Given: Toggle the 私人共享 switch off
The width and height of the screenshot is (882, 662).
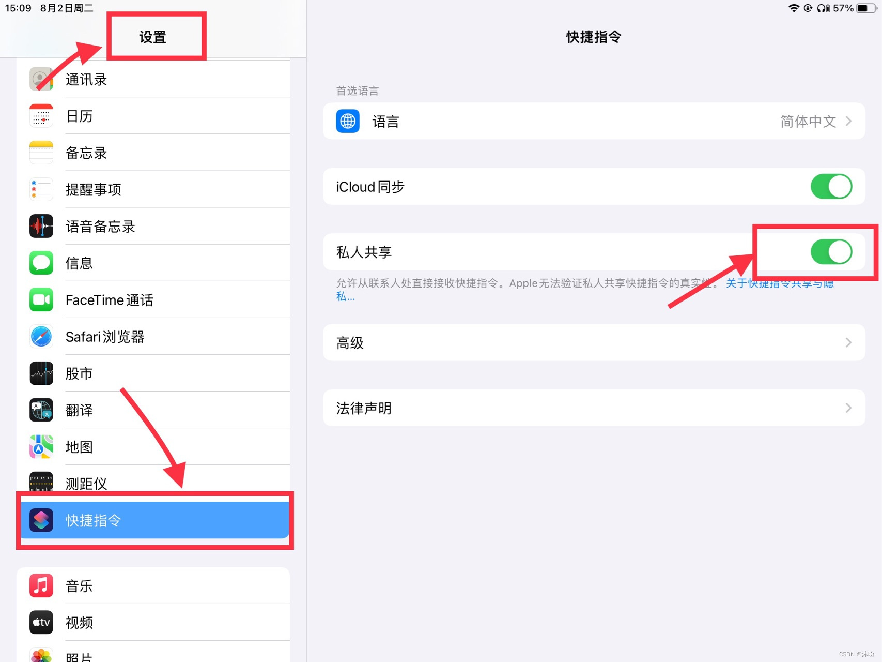Looking at the screenshot, I should pos(831,252).
